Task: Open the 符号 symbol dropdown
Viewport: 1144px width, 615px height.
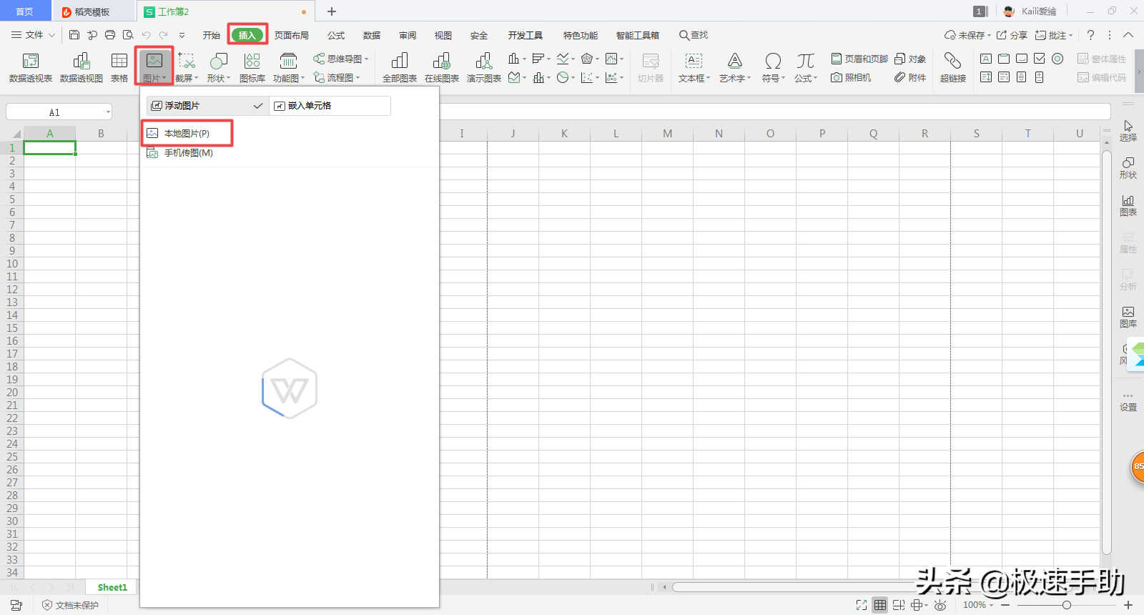Action: click(x=773, y=78)
